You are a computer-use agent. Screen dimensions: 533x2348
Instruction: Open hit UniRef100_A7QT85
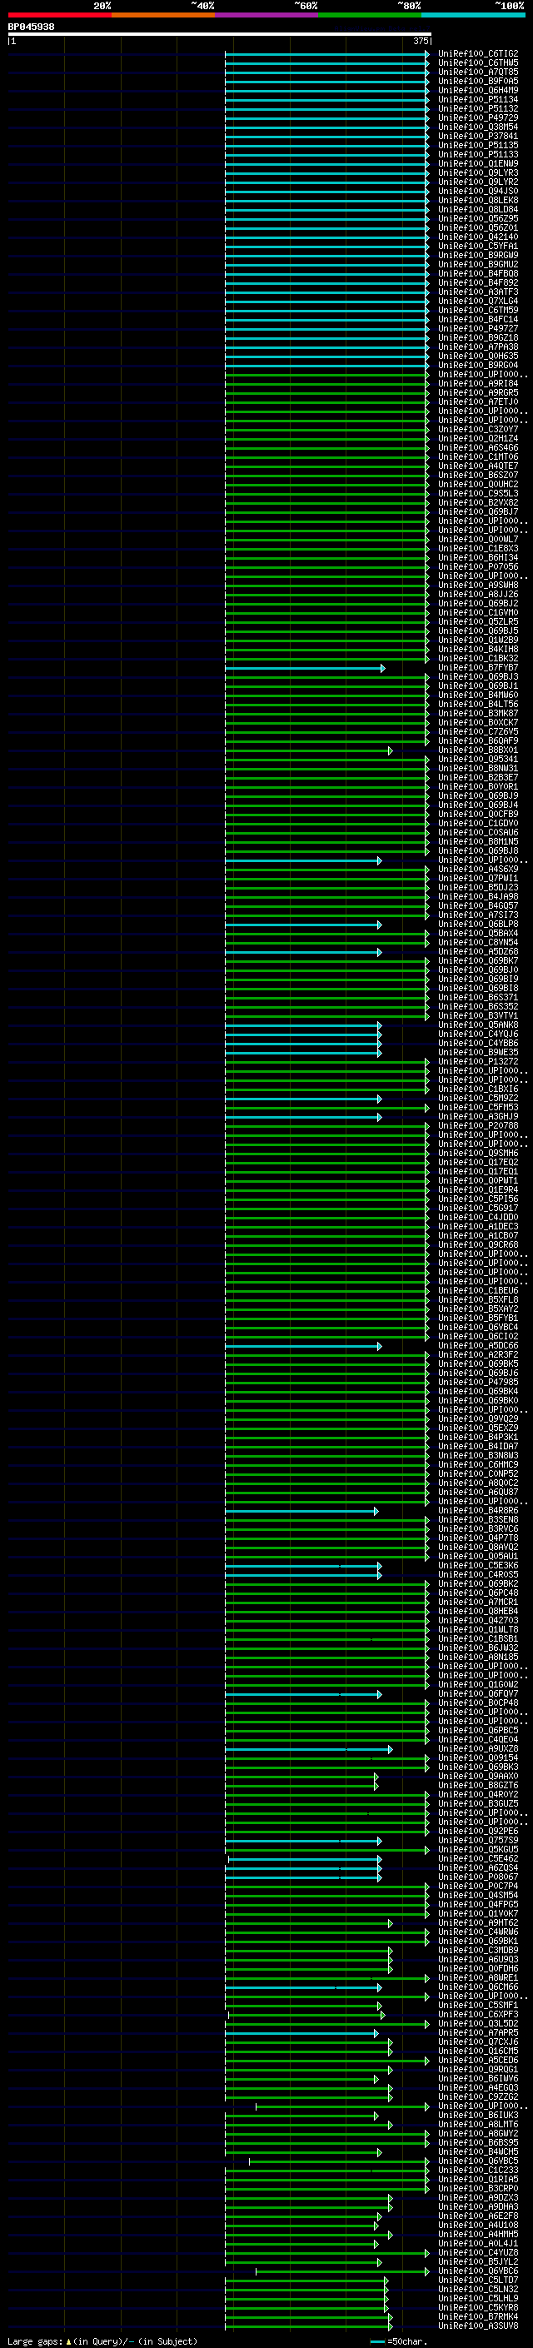[x=478, y=72]
